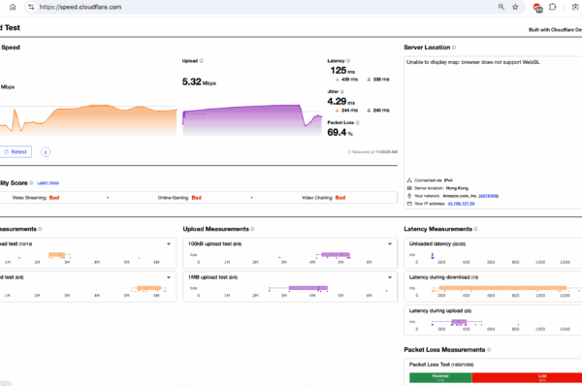This screenshot has height=386, width=582.
Task: Select the Packet Loss Test label
Action: 430,365
